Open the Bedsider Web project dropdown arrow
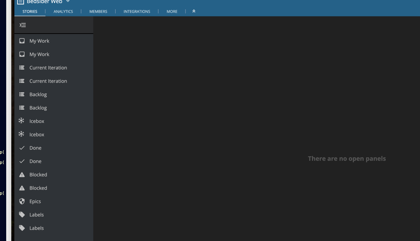420x241 pixels. tap(68, 1)
